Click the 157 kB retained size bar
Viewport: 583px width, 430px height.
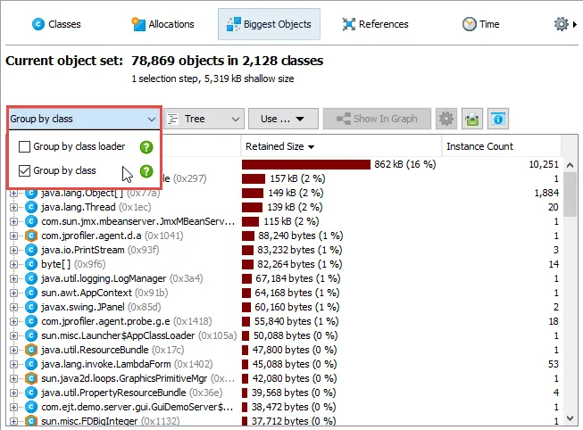pos(254,178)
